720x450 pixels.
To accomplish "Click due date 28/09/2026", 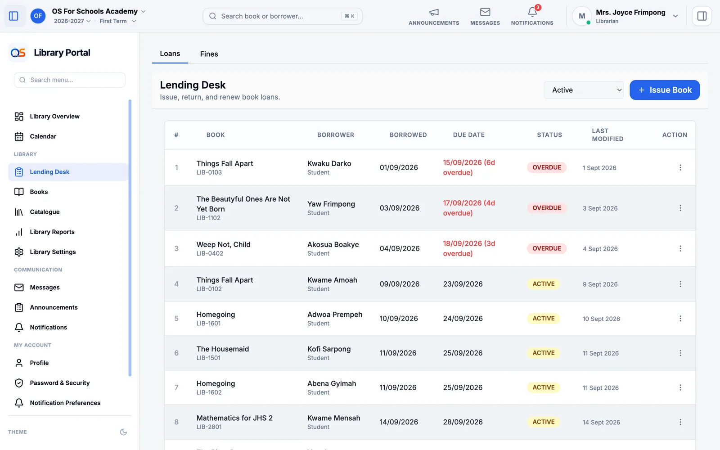I will [x=463, y=422].
